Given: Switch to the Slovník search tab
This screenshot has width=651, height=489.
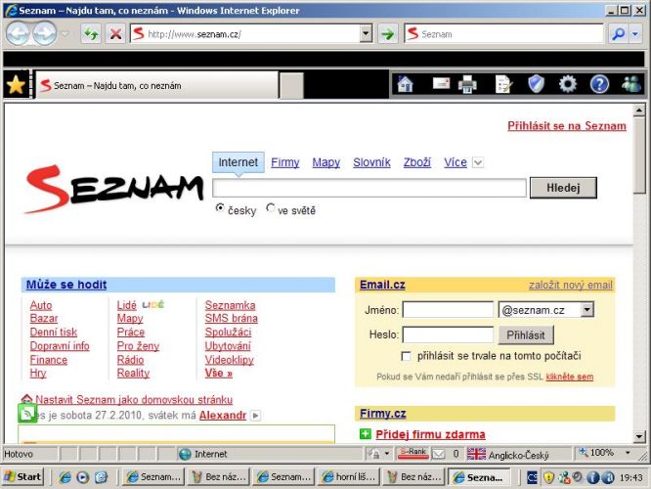Looking at the screenshot, I should click(371, 162).
